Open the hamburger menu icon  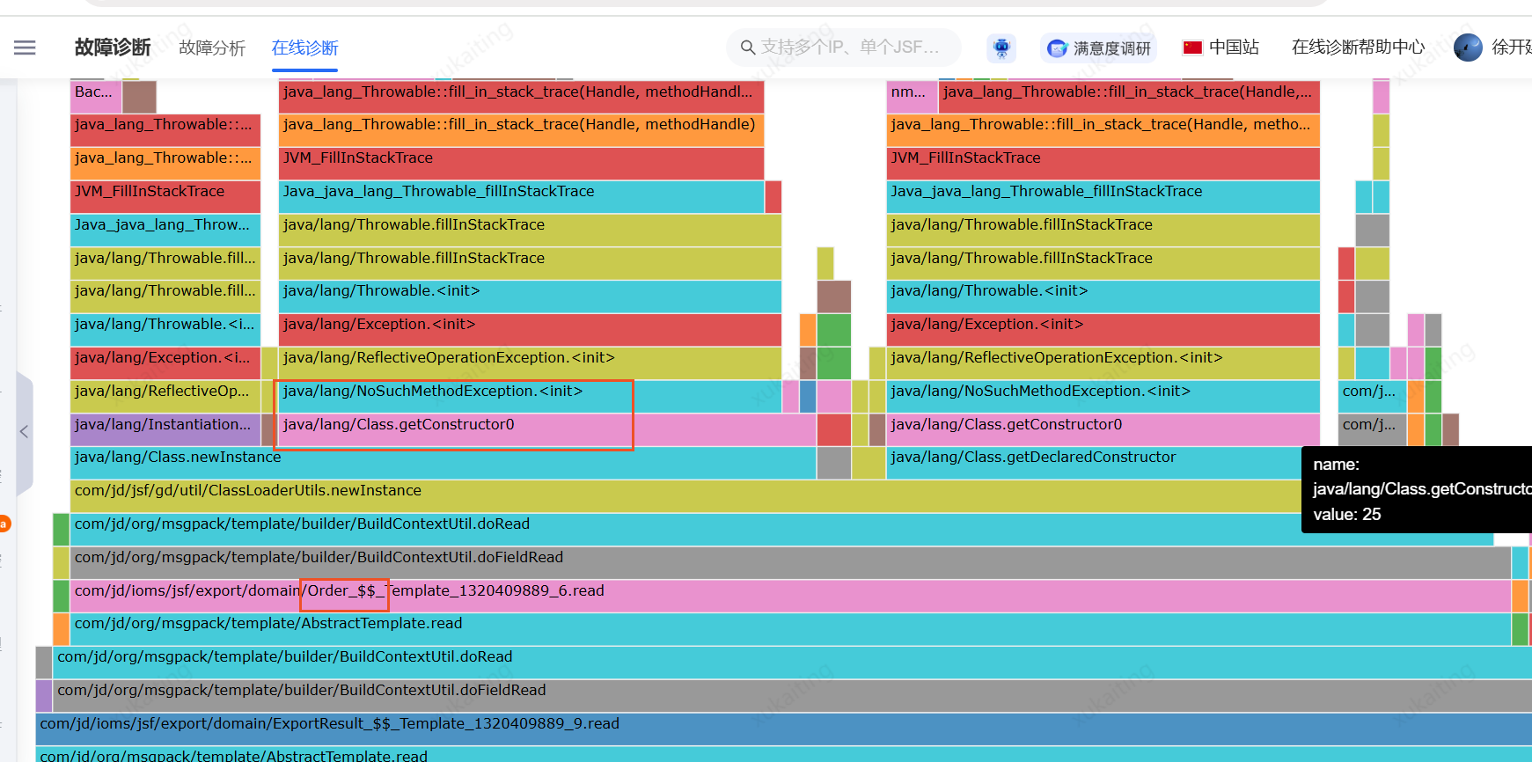click(25, 48)
